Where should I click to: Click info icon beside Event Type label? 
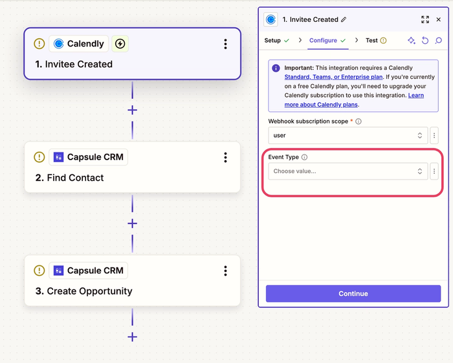[x=305, y=157]
